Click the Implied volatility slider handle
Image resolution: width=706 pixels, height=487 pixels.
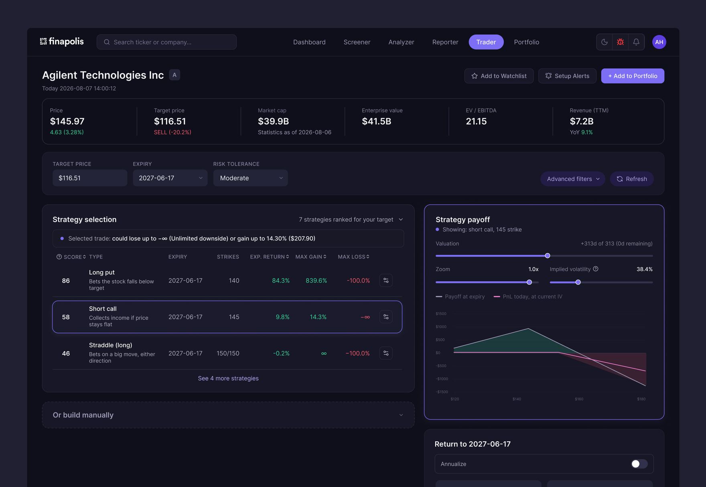tap(578, 282)
